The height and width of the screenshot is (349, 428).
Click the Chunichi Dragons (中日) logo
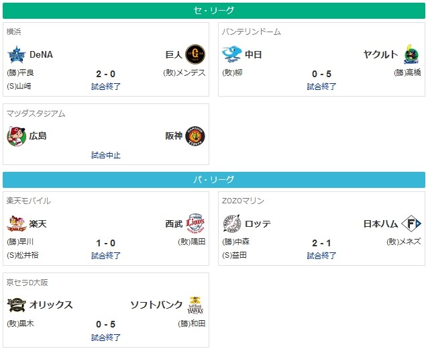(x=231, y=54)
